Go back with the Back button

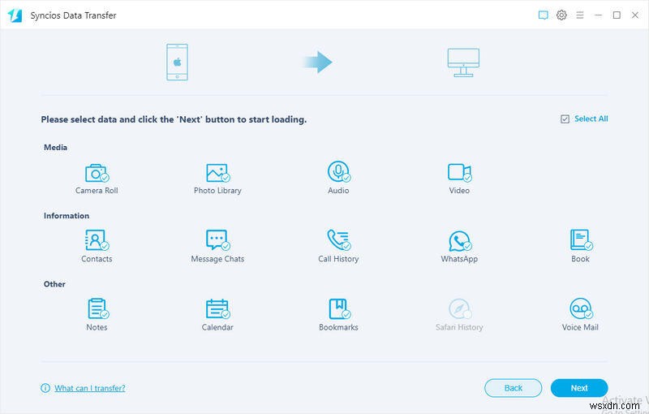(x=514, y=388)
